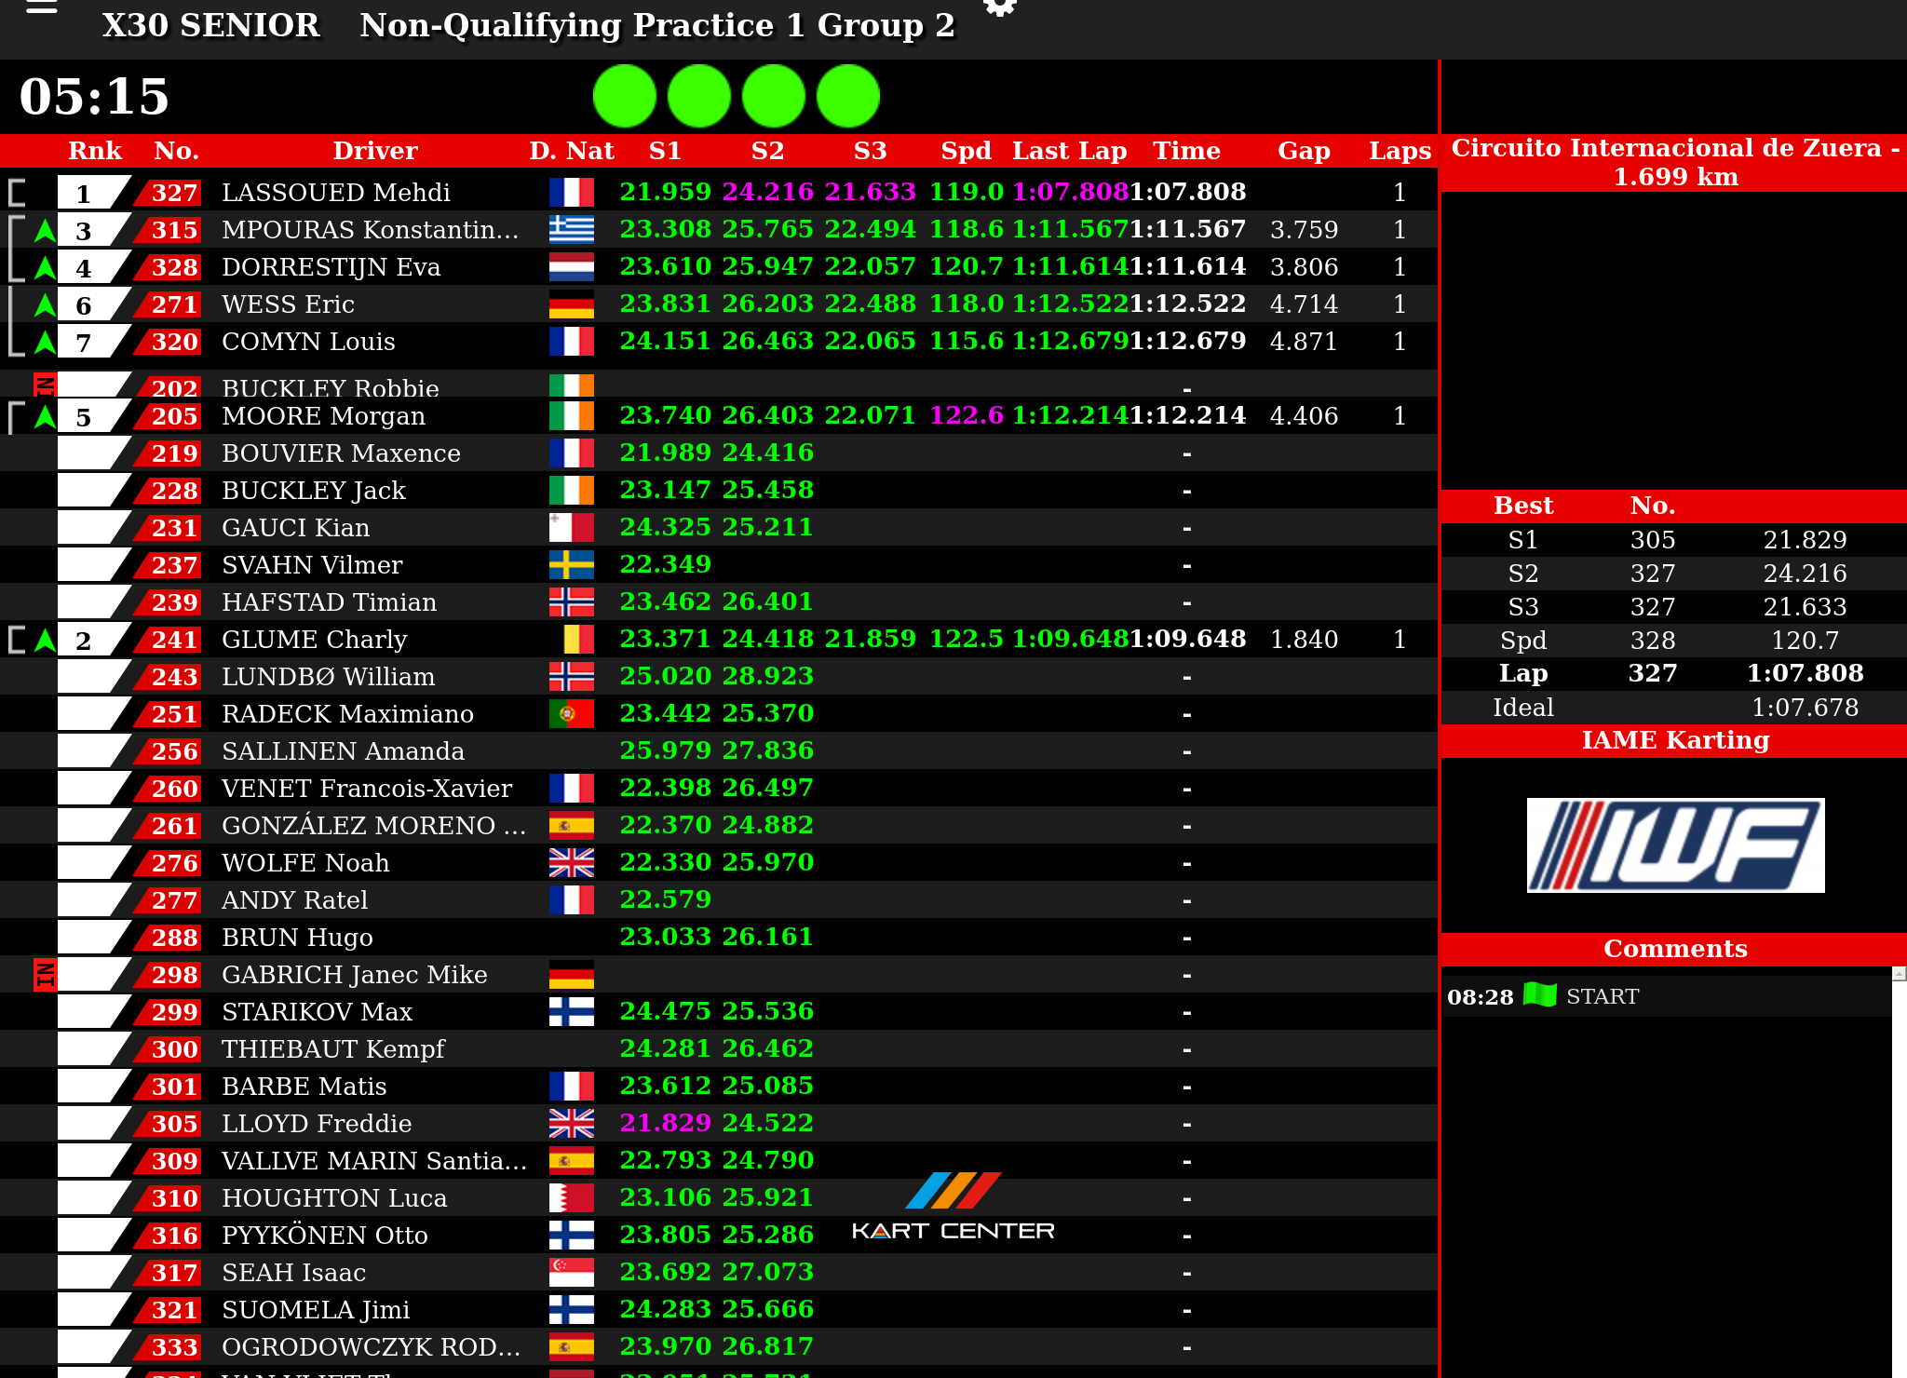The image size is (1907, 1378).
Task: Click the 08:28 START comment entry
Action: [1667, 996]
